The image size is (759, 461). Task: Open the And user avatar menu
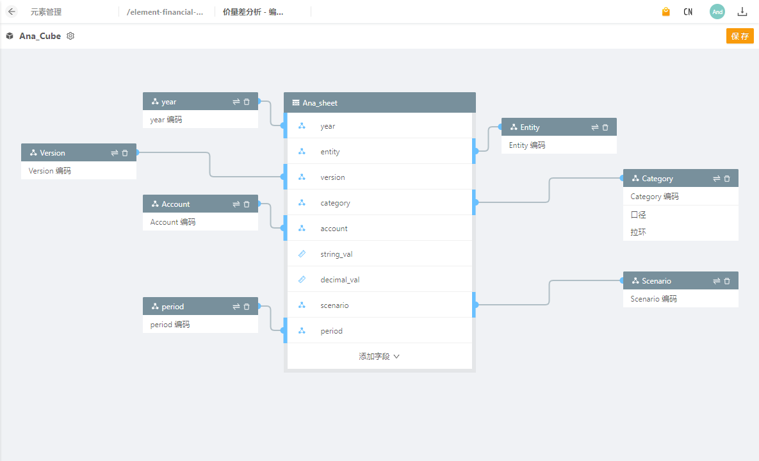pyautogui.click(x=717, y=12)
